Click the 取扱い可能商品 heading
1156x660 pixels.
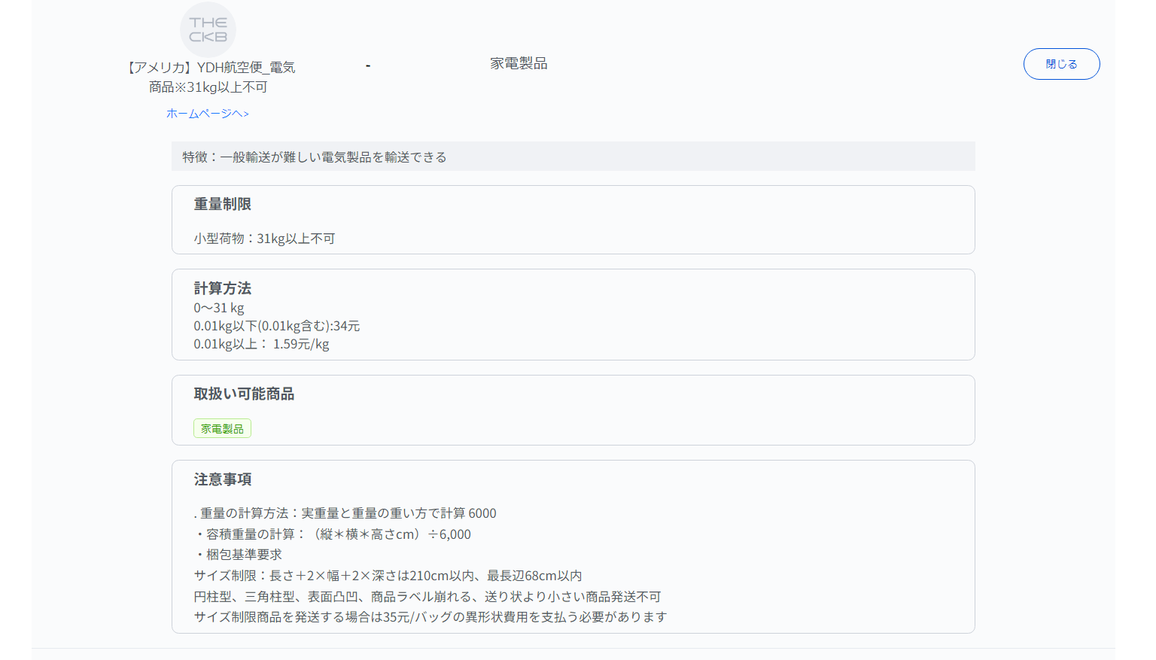[x=244, y=394]
